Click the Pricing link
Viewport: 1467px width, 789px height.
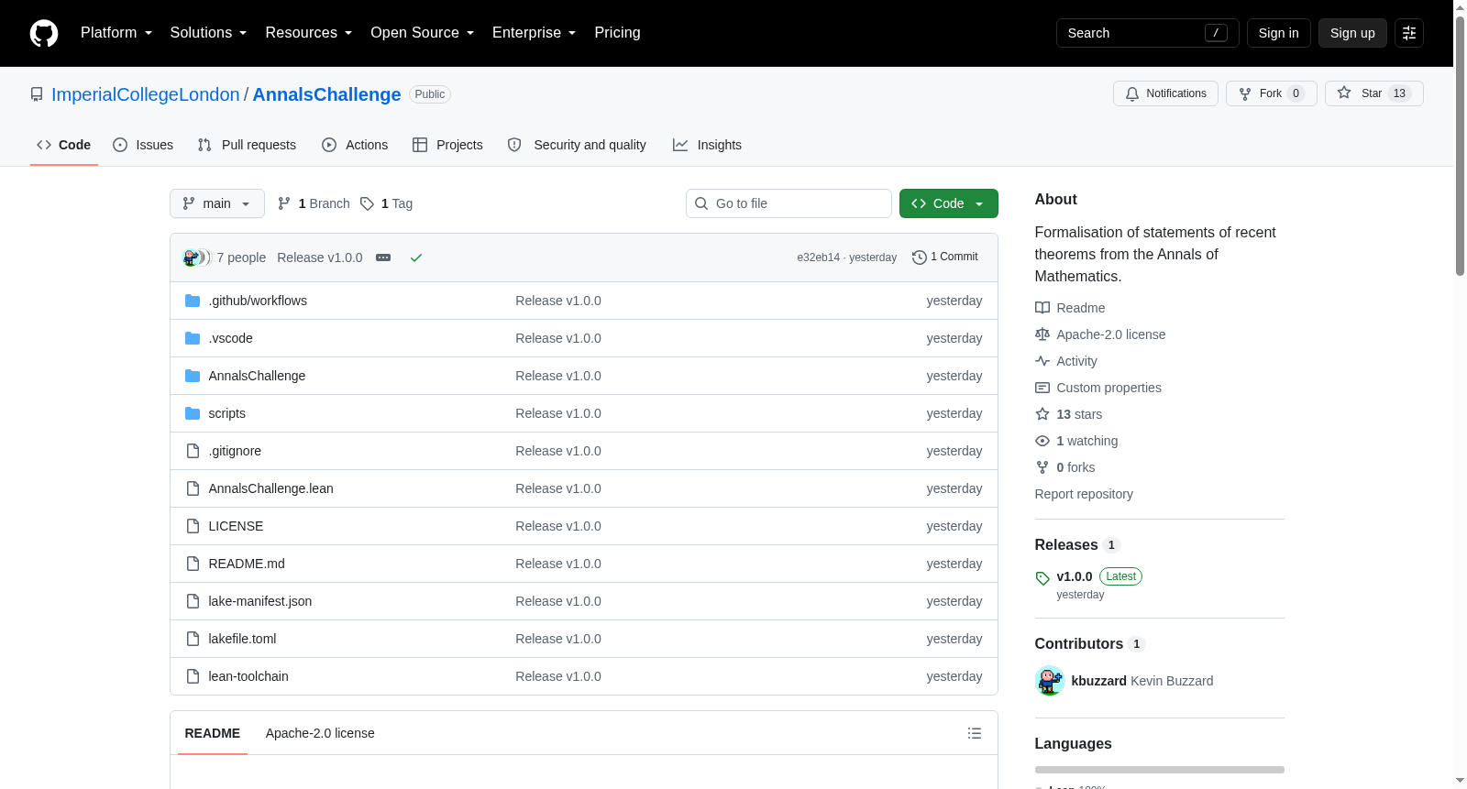(x=617, y=33)
